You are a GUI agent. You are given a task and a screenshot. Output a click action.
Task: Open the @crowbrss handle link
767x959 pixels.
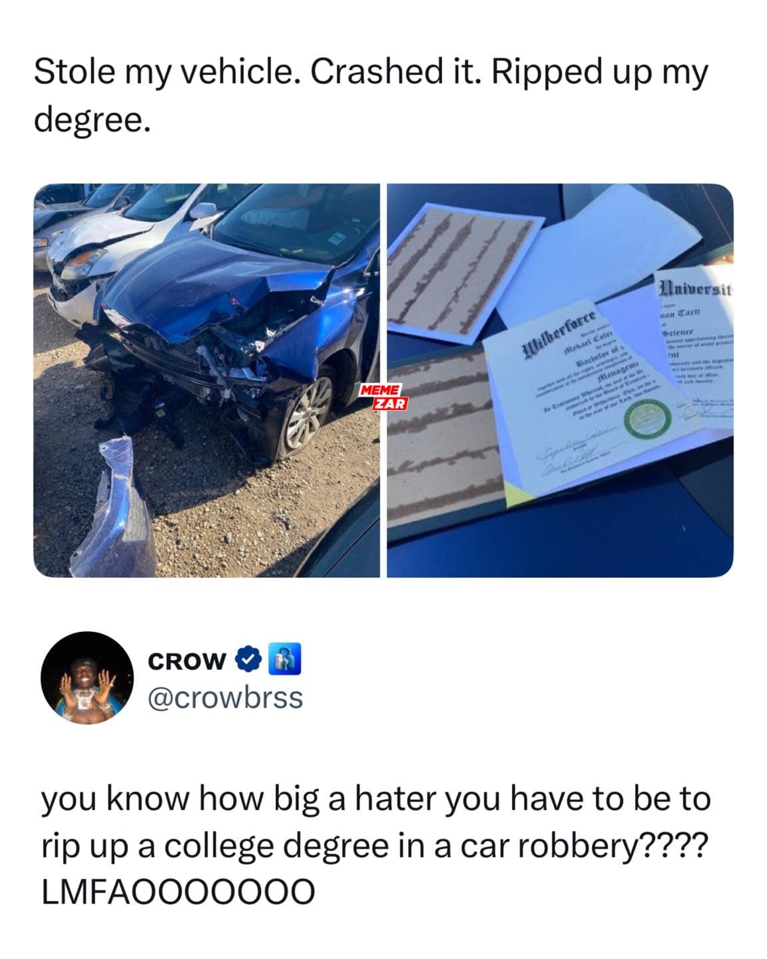pos(226,698)
